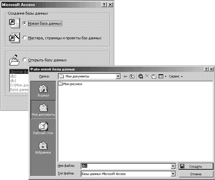This screenshot has height=180, width=215.
Task: Open 'Журнал' in the places bar
Action: (43, 91)
